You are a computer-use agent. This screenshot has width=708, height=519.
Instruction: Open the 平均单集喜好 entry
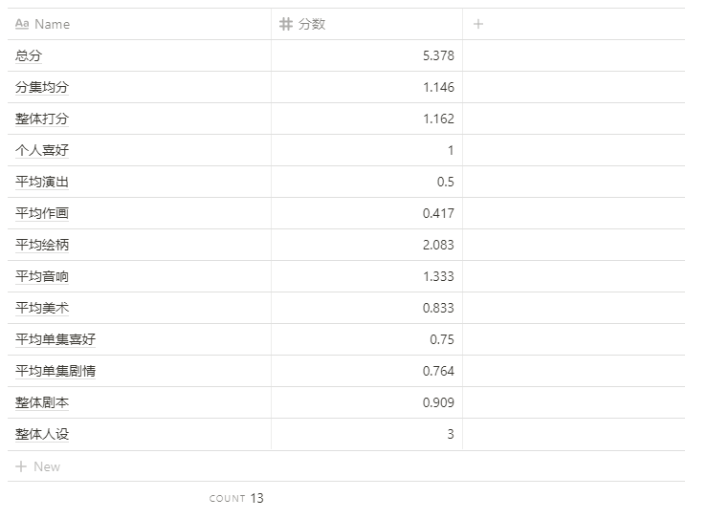tap(55, 339)
